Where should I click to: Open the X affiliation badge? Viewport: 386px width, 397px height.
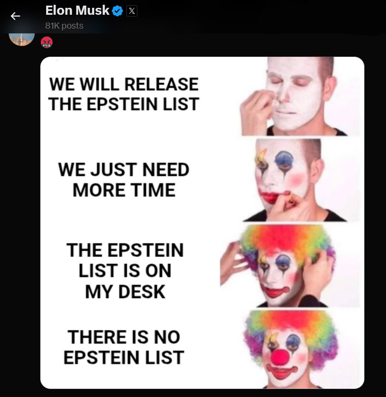132,11
